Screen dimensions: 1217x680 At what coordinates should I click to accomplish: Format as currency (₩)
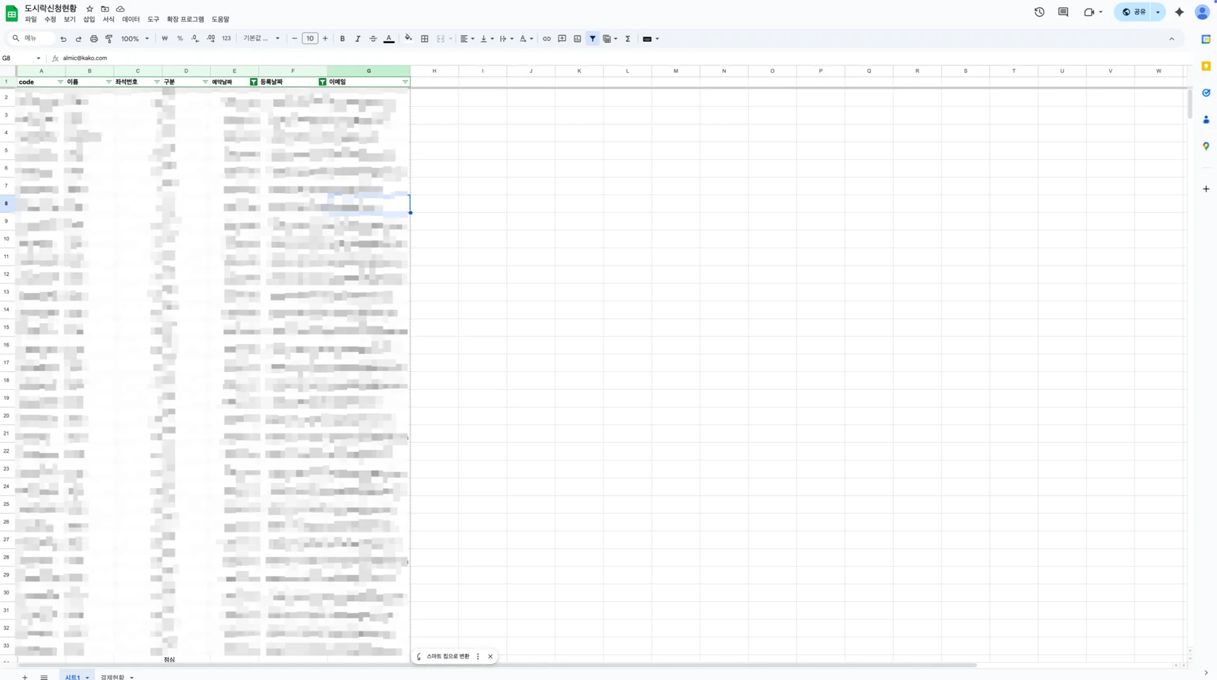(x=165, y=39)
